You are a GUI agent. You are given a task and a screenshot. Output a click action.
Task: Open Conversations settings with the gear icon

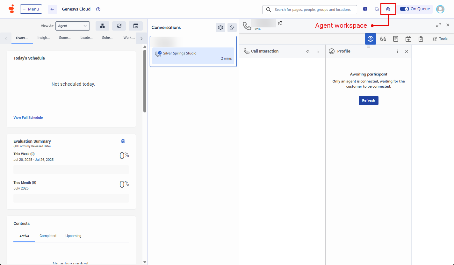[220, 27]
